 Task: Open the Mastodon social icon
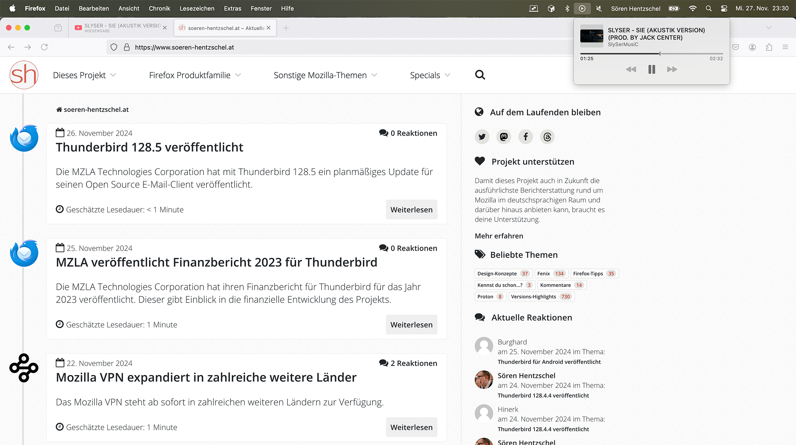pos(504,137)
